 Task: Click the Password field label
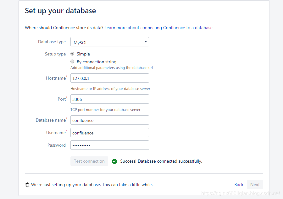click(57, 145)
